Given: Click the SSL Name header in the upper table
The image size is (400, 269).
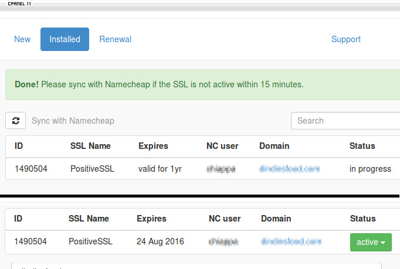Looking at the screenshot, I should [x=90, y=146].
